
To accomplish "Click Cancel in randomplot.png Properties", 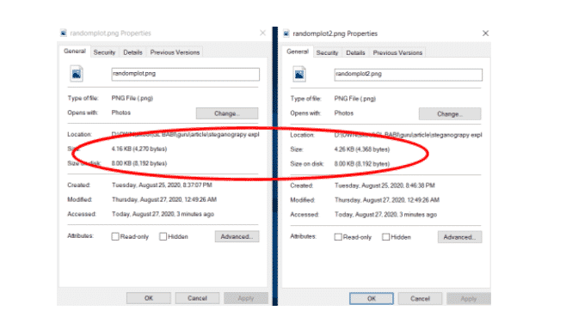I will [197, 298].
